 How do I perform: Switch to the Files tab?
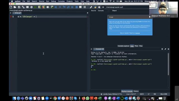tap(141, 46)
